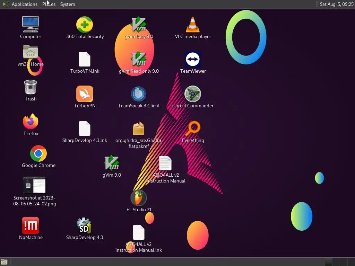The image size is (355, 266).
Task: Select the gVim 9.0 icon
Action: pyautogui.click(x=111, y=163)
